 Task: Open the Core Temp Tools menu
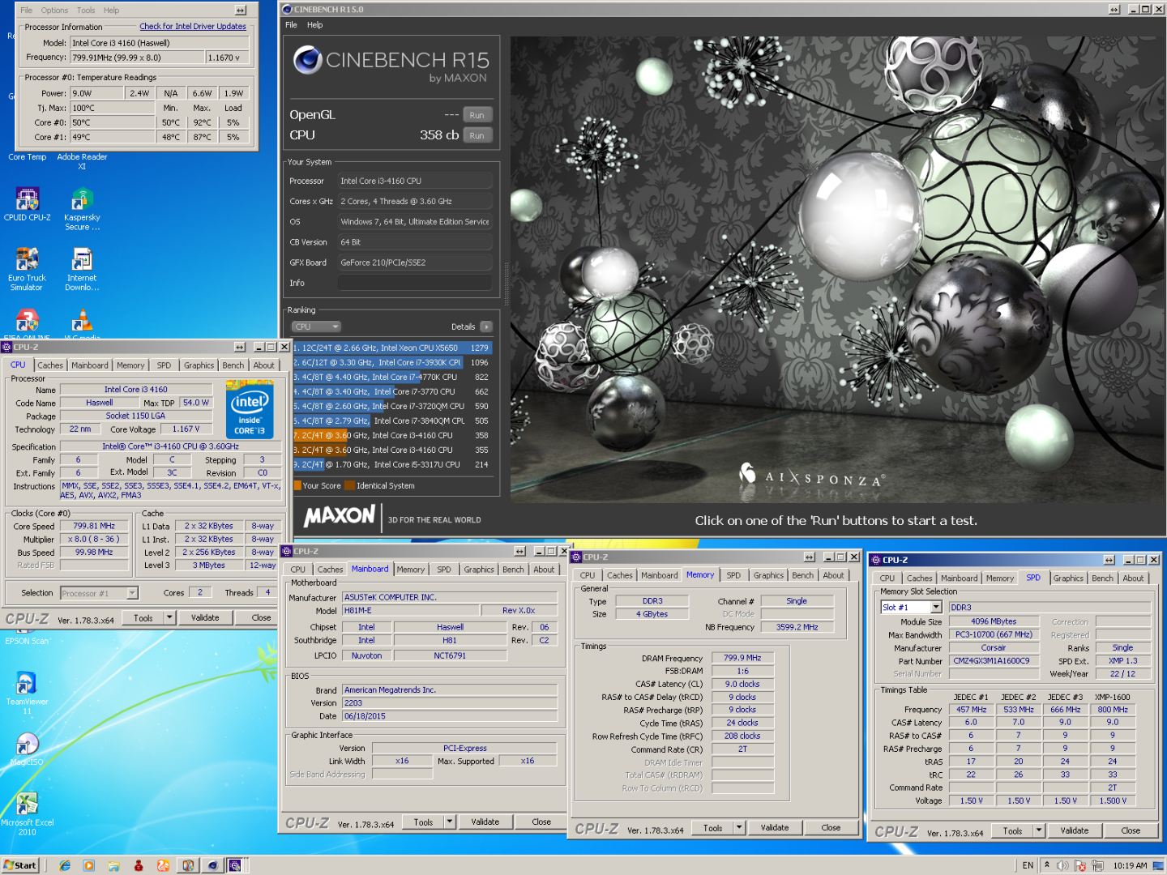86,11
